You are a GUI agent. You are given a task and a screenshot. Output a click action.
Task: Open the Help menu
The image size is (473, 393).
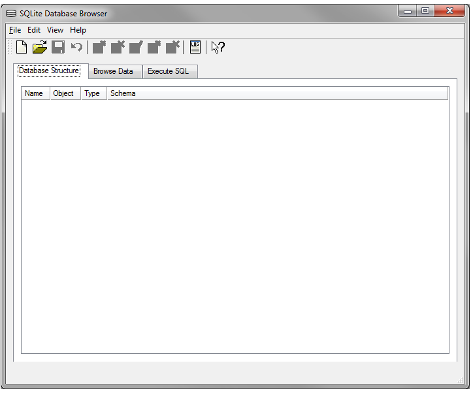coord(78,30)
